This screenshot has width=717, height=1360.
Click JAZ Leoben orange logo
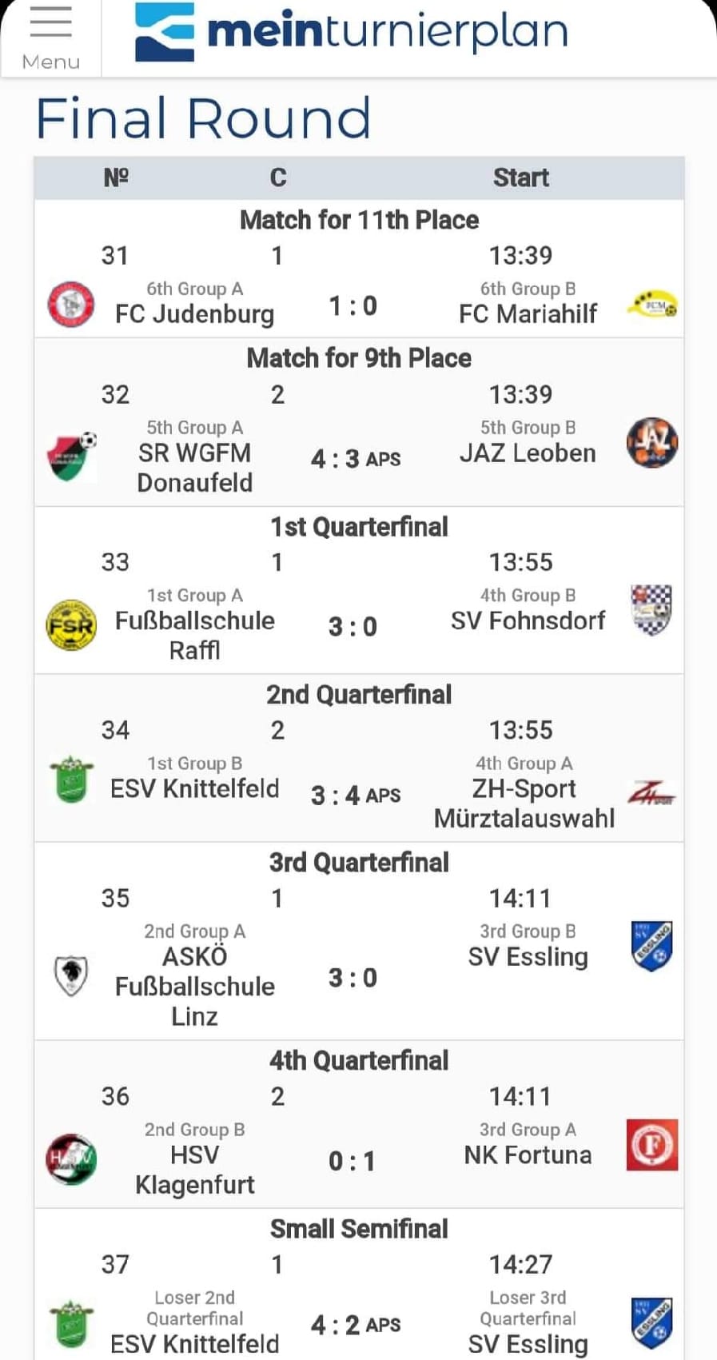point(652,442)
